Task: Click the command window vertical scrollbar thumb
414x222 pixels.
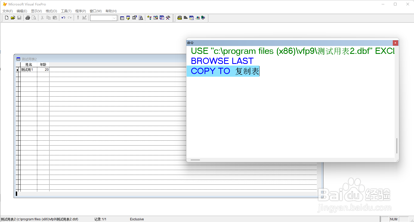Action: coord(397,146)
